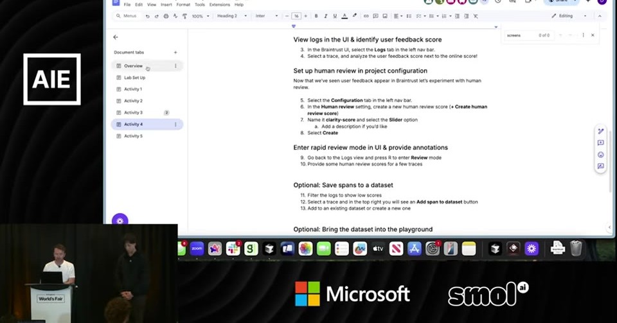The height and width of the screenshot is (323, 617).
Task: Open the Format menu
Action: (183, 4)
